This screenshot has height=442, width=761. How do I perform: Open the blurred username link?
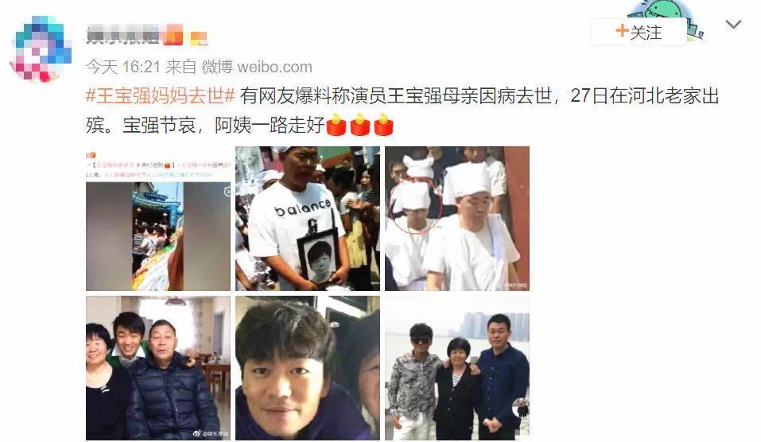[122, 34]
